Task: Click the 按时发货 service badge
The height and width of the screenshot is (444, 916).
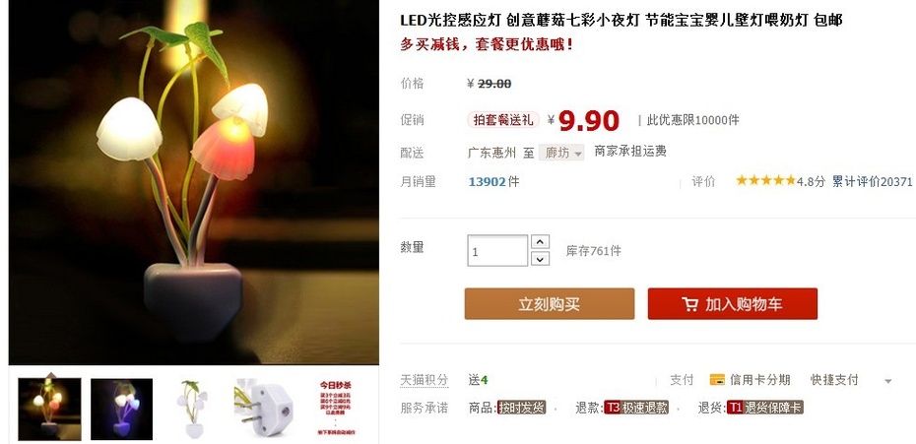Action: click(x=521, y=408)
